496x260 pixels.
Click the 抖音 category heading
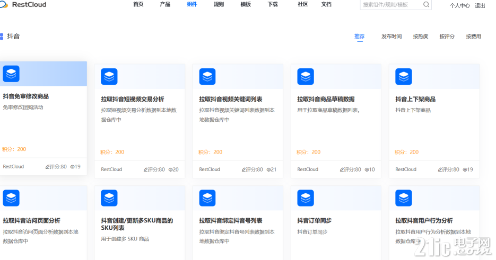[13, 37]
